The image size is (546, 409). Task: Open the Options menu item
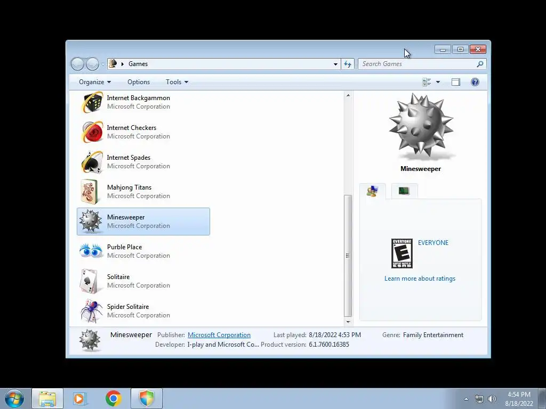(x=139, y=82)
